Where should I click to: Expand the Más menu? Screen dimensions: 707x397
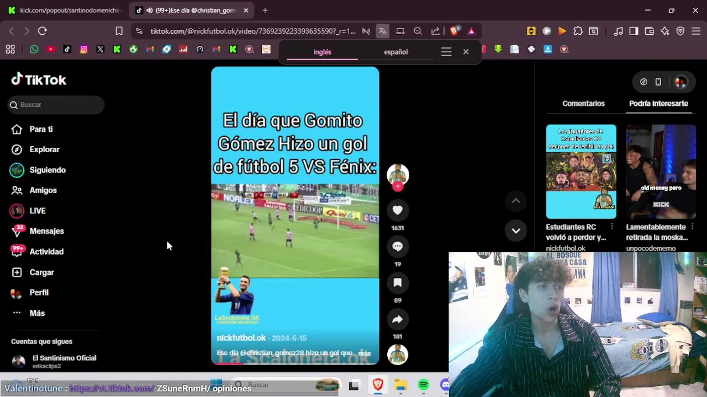tap(37, 313)
